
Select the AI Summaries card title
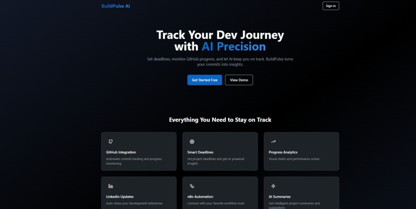tap(280, 197)
